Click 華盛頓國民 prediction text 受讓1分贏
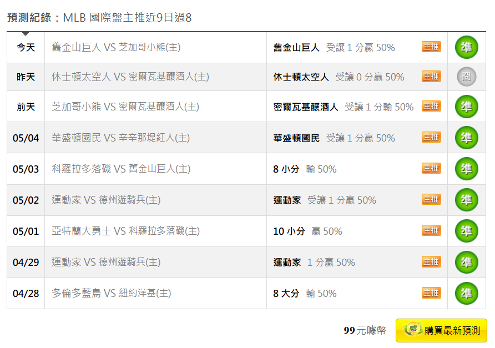Screen dimensions: 495x348 [361, 138]
